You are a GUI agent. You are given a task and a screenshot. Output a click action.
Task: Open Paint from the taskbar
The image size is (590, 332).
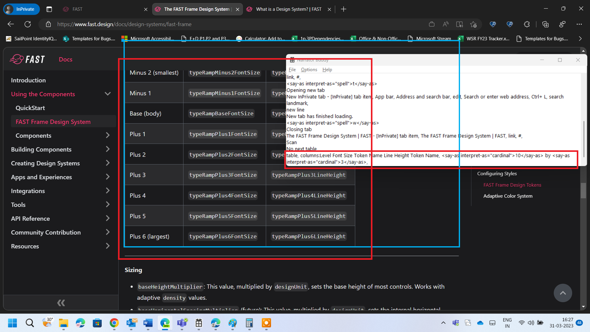click(233, 323)
